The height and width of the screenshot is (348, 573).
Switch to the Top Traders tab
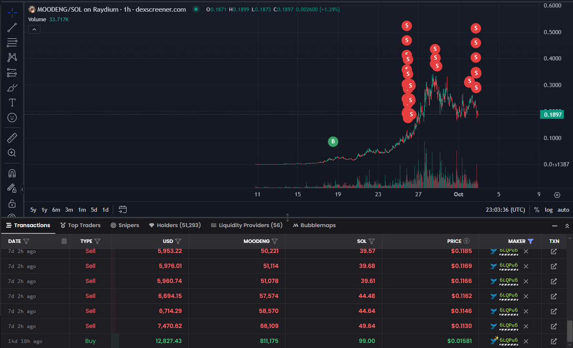80,225
